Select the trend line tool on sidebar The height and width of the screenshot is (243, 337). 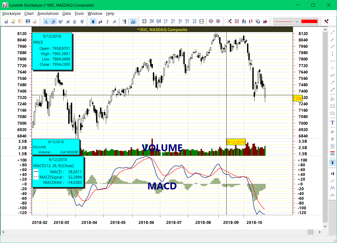pos(332,32)
